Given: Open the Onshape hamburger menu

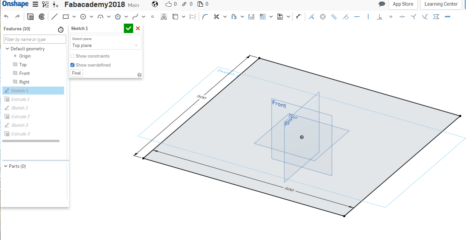Looking at the screenshot, I should coord(35,4).
